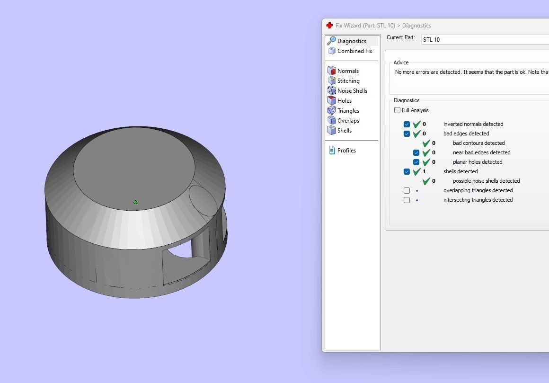The width and height of the screenshot is (549, 383).
Task: Enable overlapping triangles detected checkbox
Action: 407,190
